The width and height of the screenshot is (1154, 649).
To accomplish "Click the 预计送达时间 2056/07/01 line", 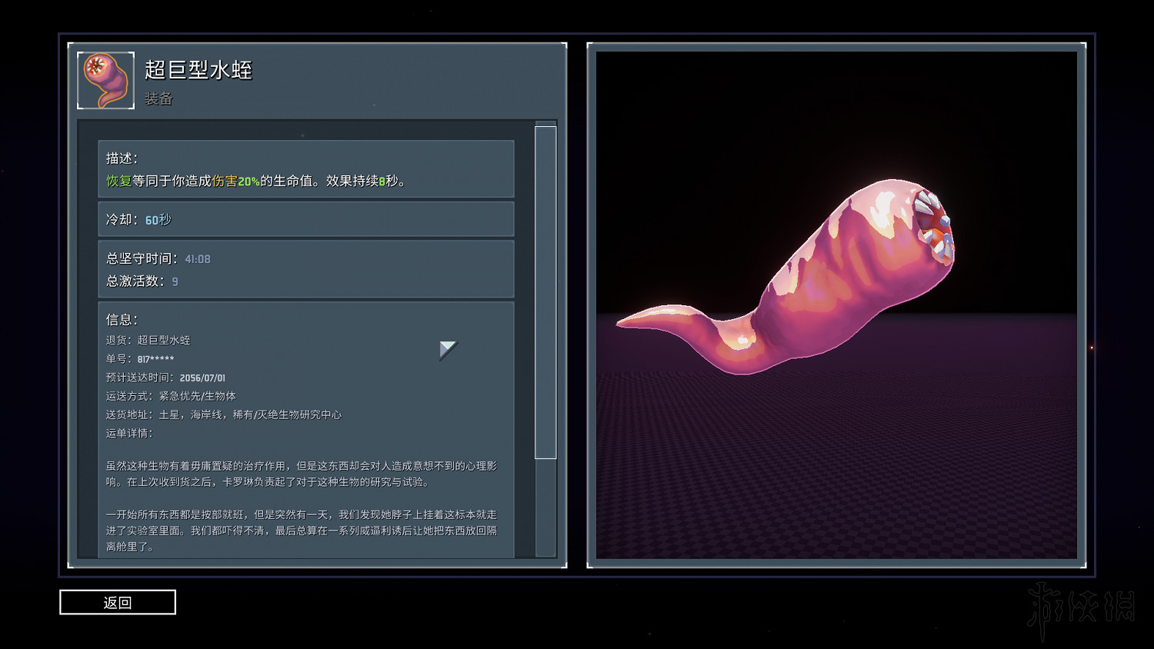I will point(165,378).
